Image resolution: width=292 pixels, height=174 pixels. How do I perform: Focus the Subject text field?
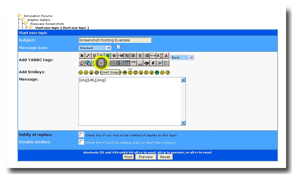[115, 40]
